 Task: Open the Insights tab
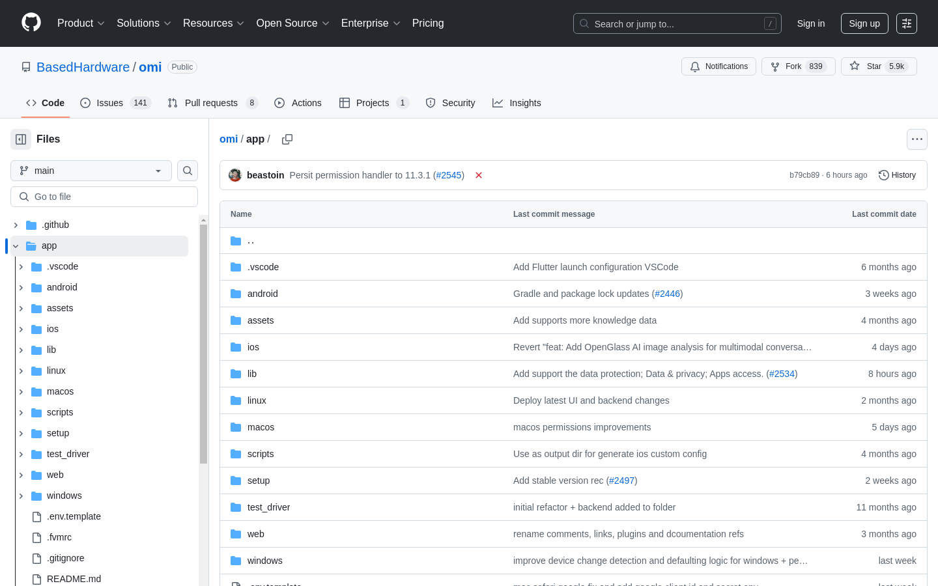(x=517, y=103)
